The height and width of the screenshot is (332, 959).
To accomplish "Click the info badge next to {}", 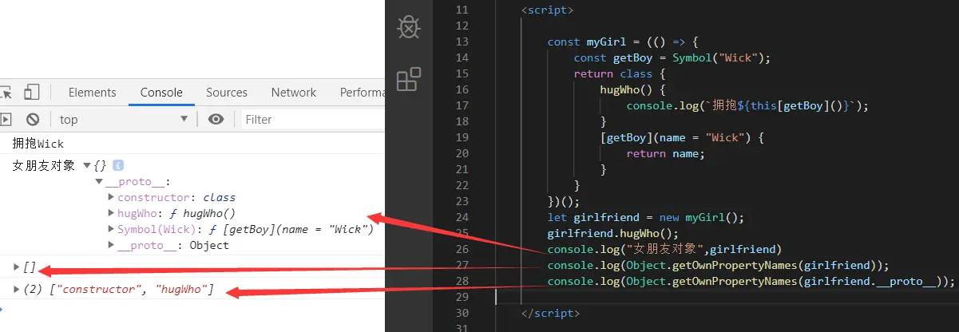I will 118,165.
